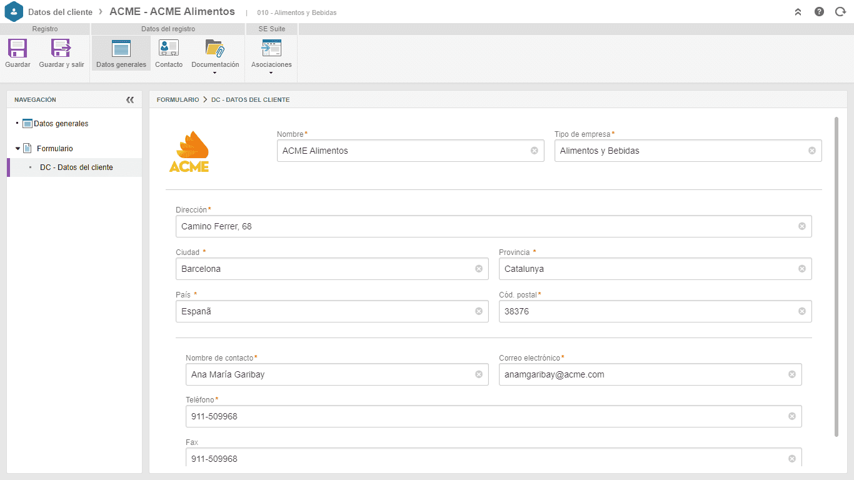Click the ACME company logo image
Screen dimensions: 854x480
pos(189,151)
